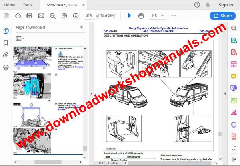The height and width of the screenshot is (166, 240).
Task: Open search tool in right pane
Action: pos(234,28)
